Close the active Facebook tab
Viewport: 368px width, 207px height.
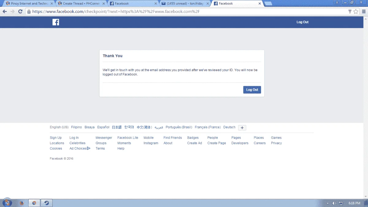coord(260,4)
